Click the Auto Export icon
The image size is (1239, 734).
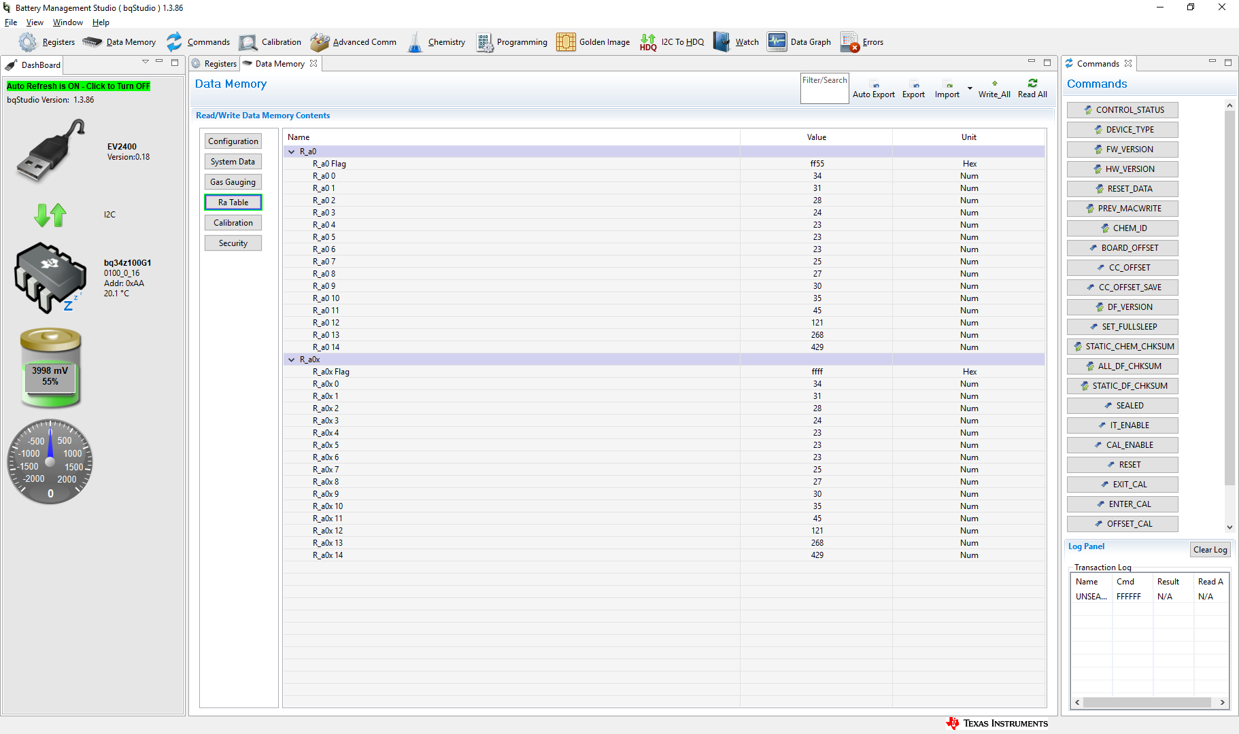pyautogui.click(x=874, y=90)
